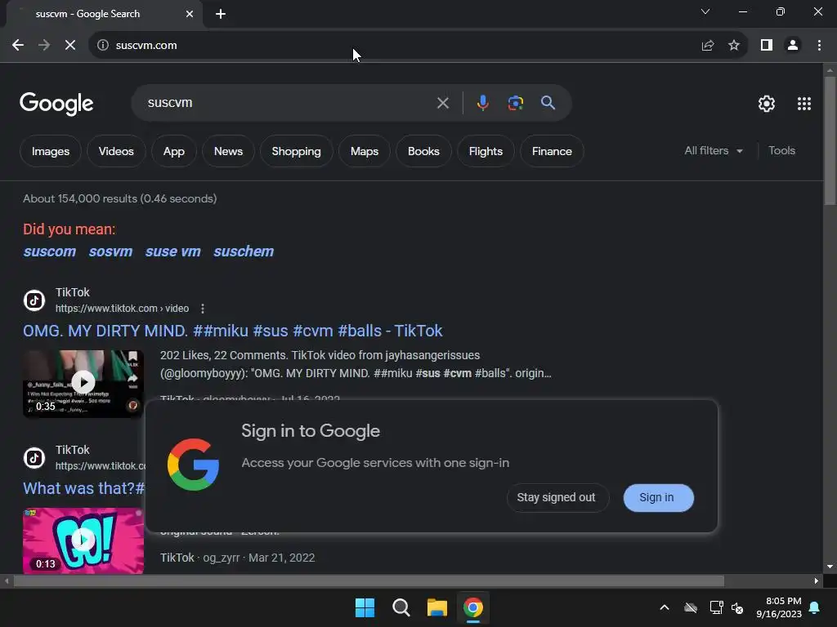This screenshot has height=627, width=837.
Task: Go back using the browser back arrow
Action: (18, 46)
